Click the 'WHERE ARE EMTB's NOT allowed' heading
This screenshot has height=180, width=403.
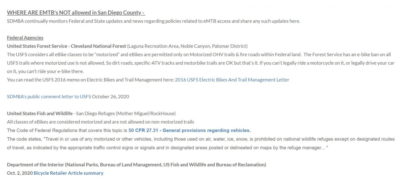tap(76, 13)
